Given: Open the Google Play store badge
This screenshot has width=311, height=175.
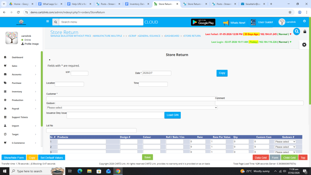Looking at the screenshot, I should (x=203, y=22).
